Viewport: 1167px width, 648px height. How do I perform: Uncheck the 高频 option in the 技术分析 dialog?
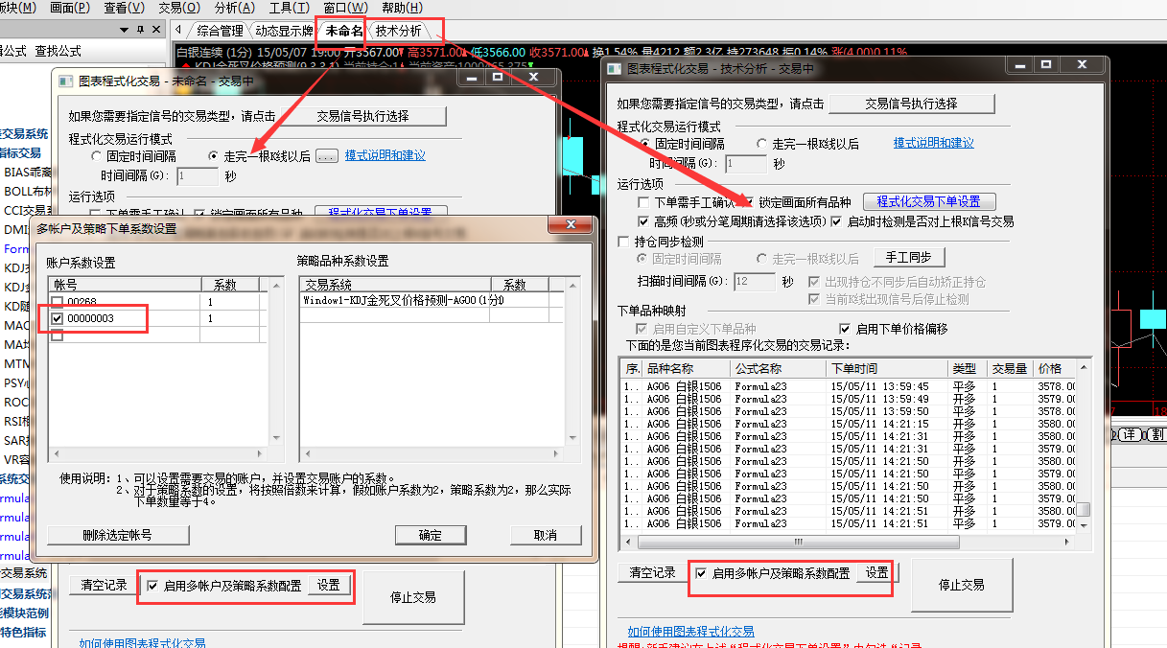point(643,221)
